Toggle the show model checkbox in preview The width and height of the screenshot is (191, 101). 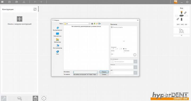(x=112, y=27)
